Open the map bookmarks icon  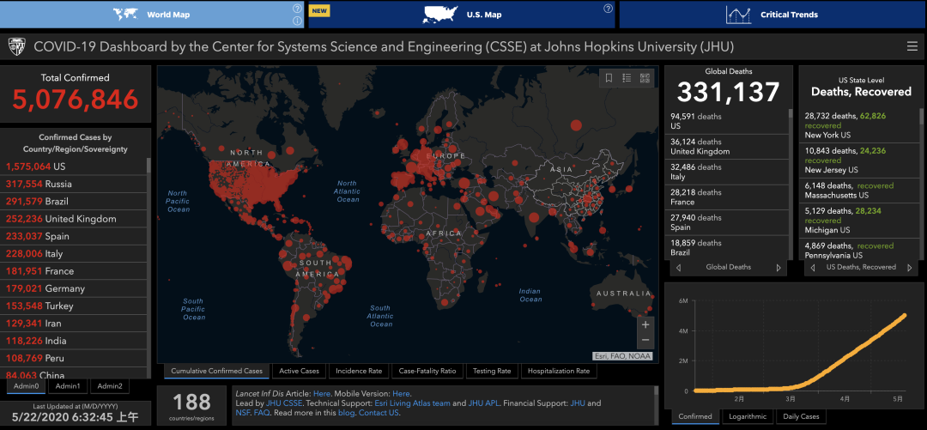(x=609, y=78)
